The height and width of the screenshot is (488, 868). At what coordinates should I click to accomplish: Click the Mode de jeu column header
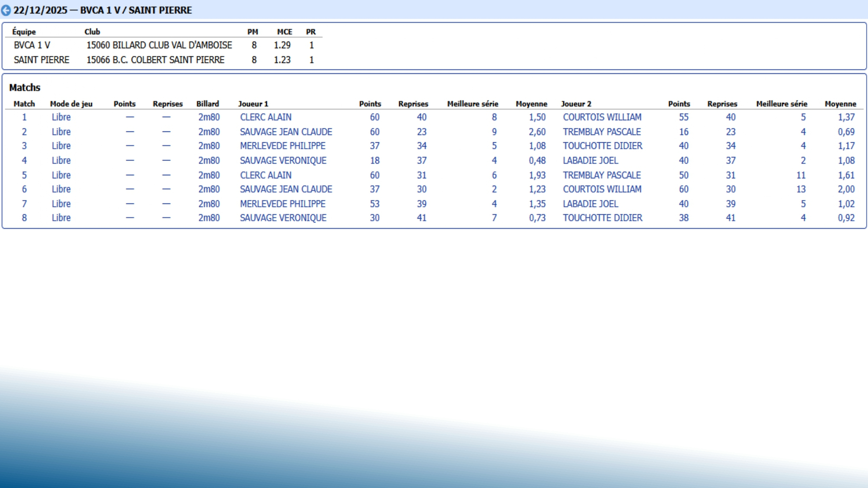coord(71,104)
